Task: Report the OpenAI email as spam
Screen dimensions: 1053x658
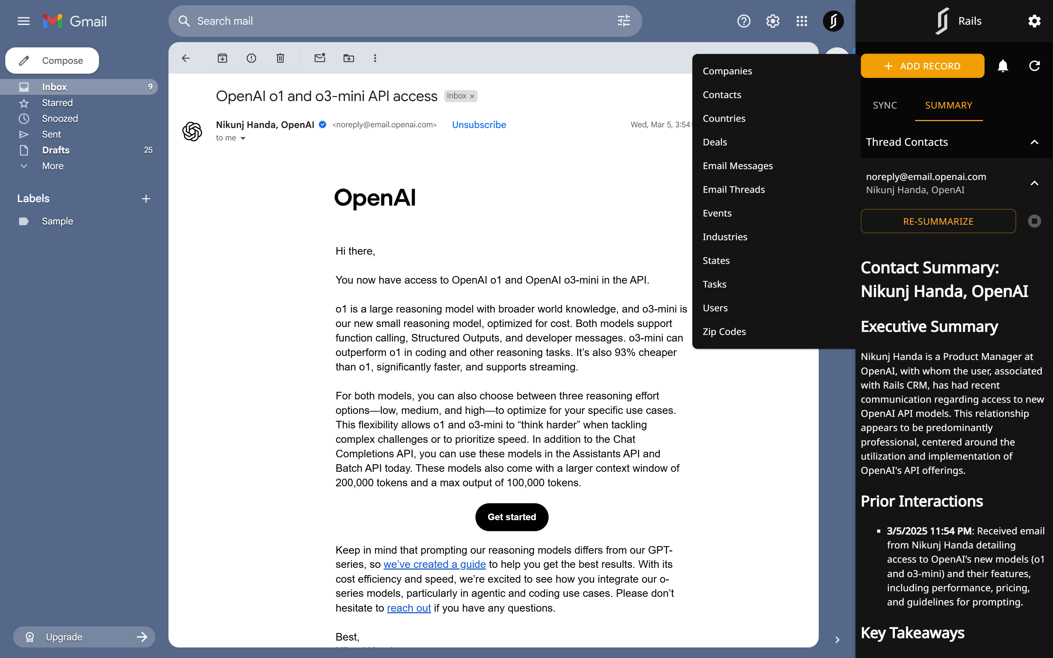Action: pyautogui.click(x=251, y=58)
